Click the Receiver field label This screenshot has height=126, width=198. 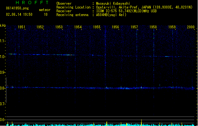point(64,11)
